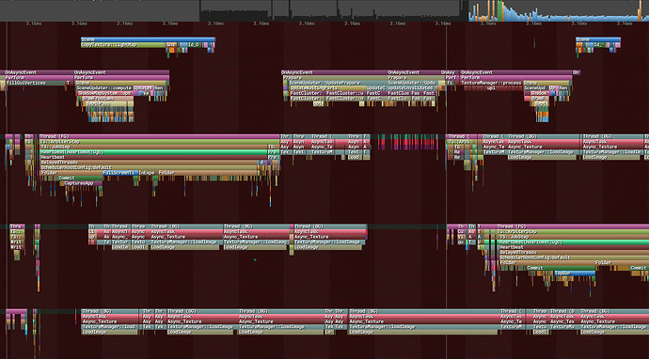Select the Heartbeat(Heartbeat:Ugc) bar above FullScreenTi

click(x=153, y=152)
